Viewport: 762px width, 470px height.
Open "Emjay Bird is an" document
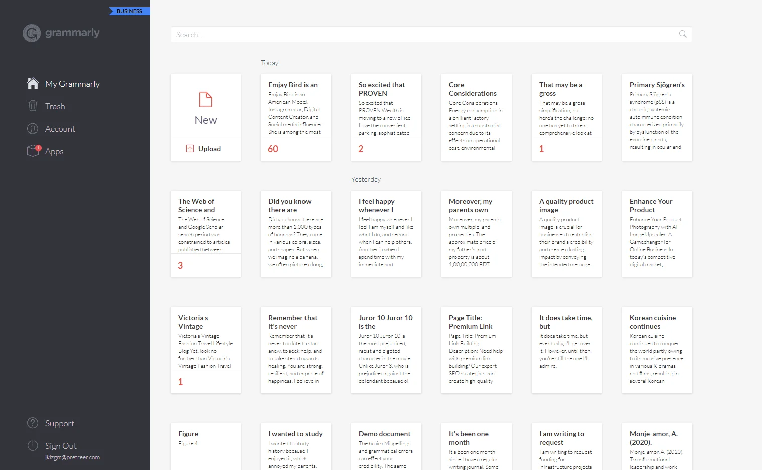(x=296, y=117)
